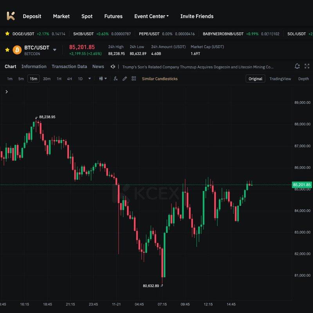
Task: Switch to the Original chart view
Action: click(255, 79)
